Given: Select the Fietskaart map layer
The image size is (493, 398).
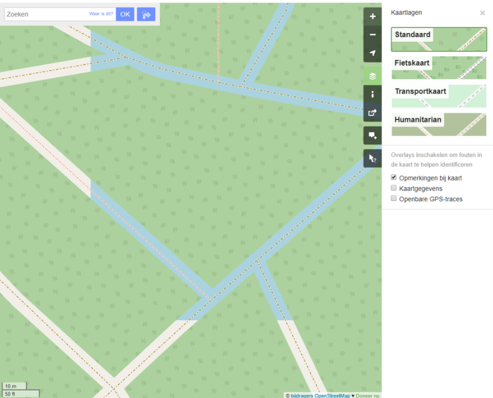Looking at the screenshot, I should coord(439,68).
